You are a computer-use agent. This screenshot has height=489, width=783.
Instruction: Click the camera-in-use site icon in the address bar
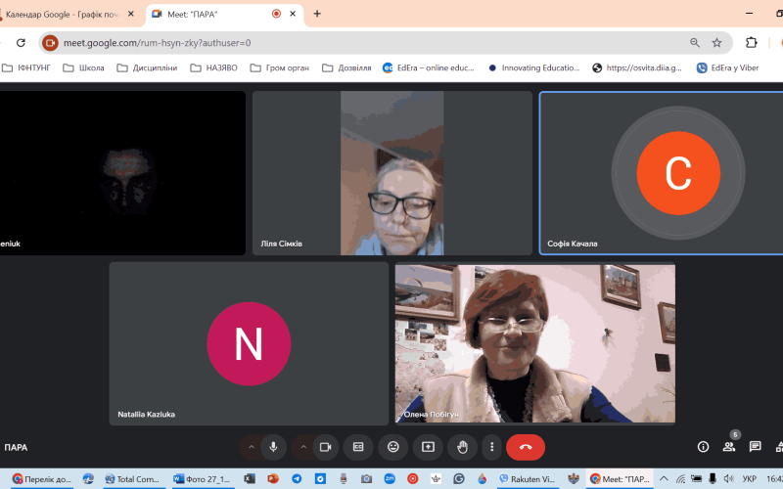50,43
